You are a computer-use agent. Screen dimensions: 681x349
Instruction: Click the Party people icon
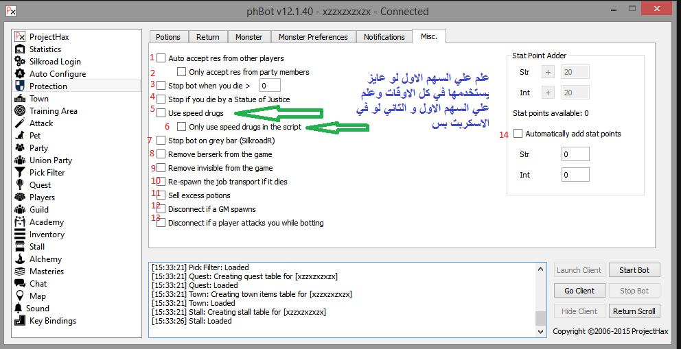pyautogui.click(x=20, y=148)
